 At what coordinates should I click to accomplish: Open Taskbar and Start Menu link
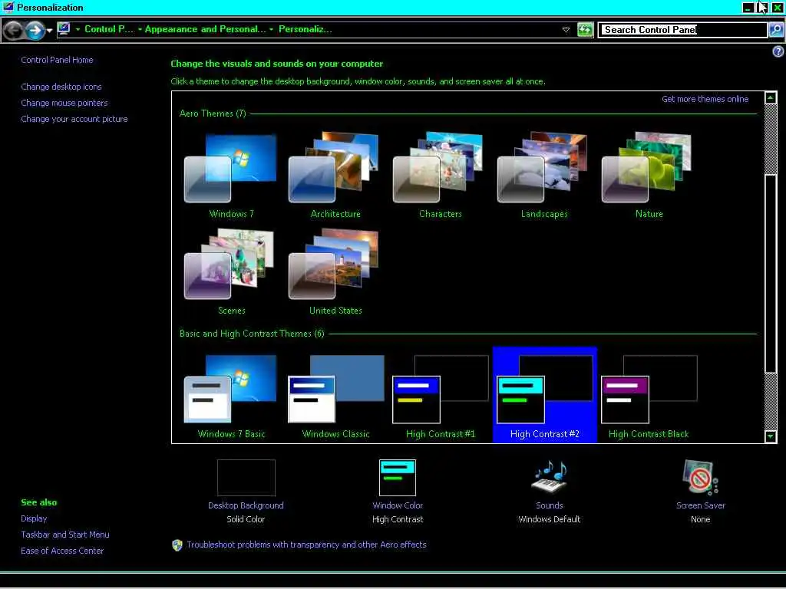click(65, 535)
